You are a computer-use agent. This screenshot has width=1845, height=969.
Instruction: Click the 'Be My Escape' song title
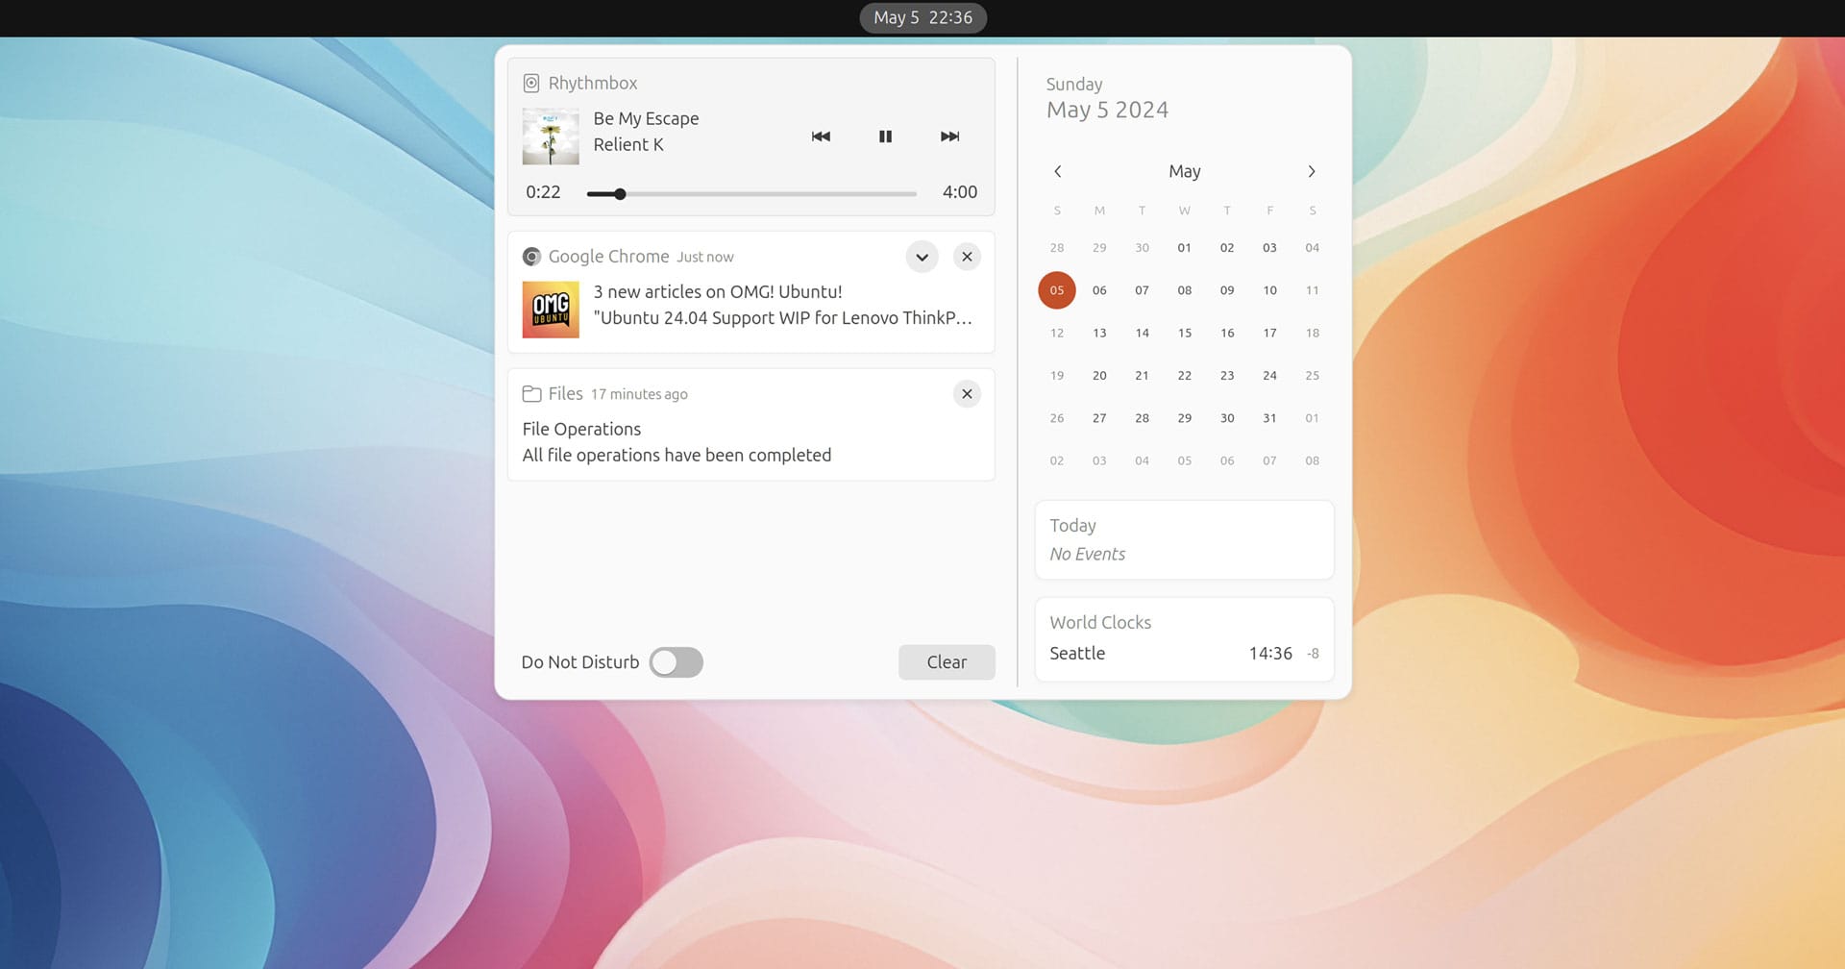646,119
